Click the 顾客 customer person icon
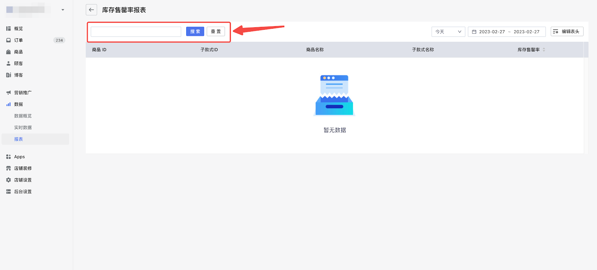The width and height of the screenshot is (597, 270). click(x=9, y=63)
